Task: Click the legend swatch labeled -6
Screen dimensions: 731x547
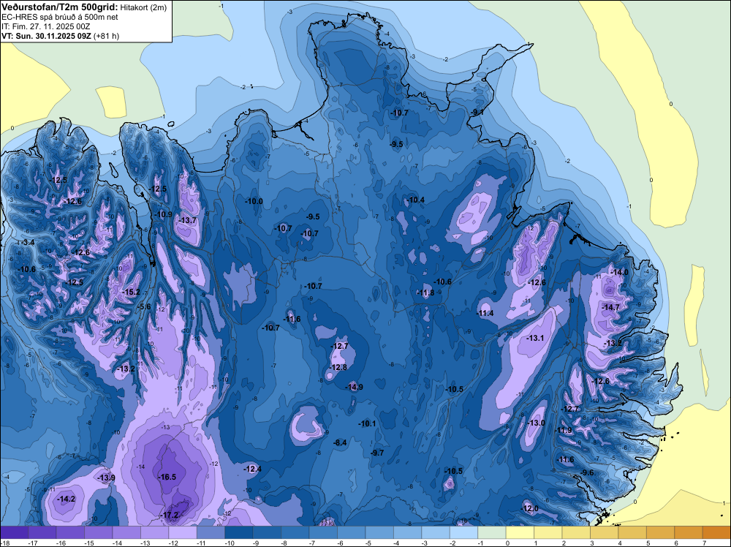Action: [x=351, y=532]
